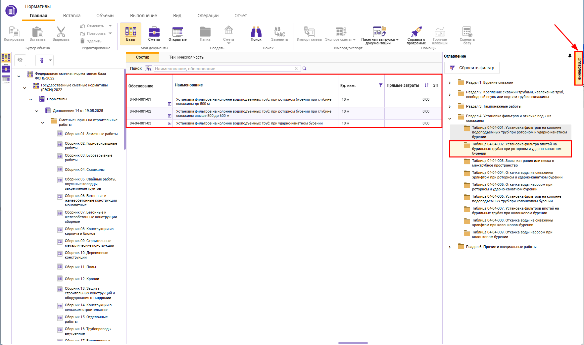Collapse Раздел 4 in table of contents

pos(450,119)
